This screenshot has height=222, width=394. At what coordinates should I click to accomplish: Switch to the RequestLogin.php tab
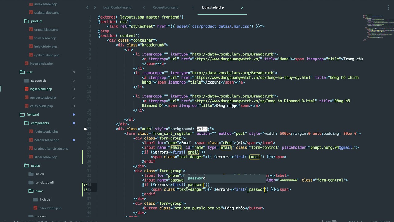click(x=165, y=7)
